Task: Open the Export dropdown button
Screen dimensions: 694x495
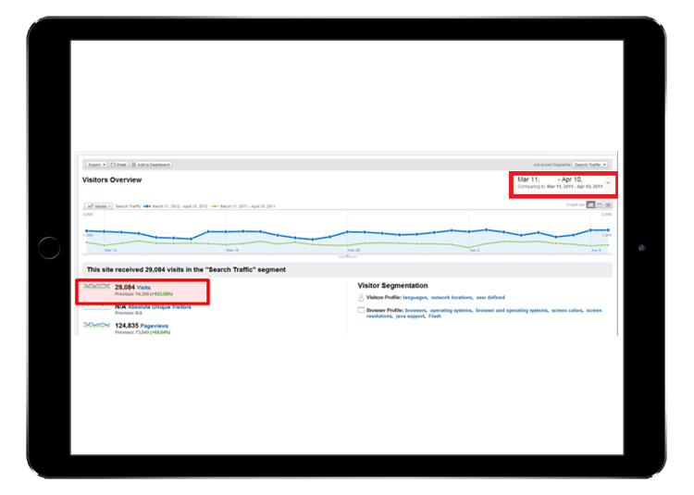Action: pos(96,165)
